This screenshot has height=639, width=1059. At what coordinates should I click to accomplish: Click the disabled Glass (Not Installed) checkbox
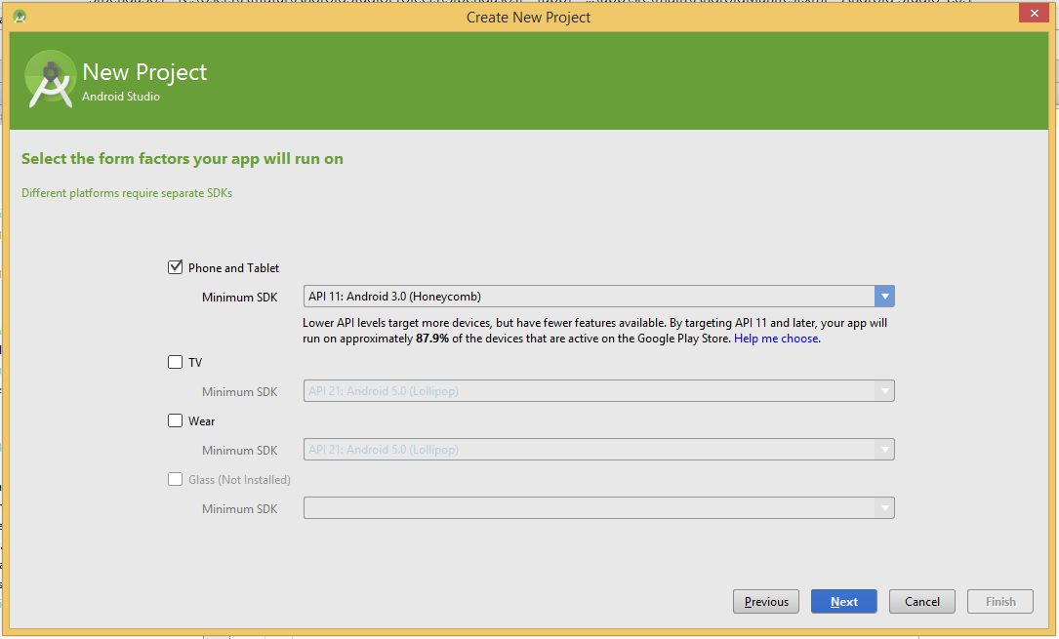(x=175, y=479)
